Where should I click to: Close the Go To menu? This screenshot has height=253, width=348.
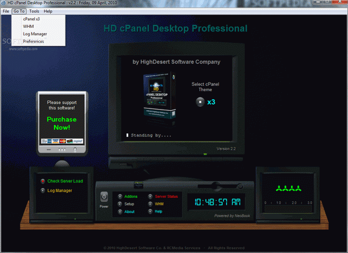[x=19, y=11]
